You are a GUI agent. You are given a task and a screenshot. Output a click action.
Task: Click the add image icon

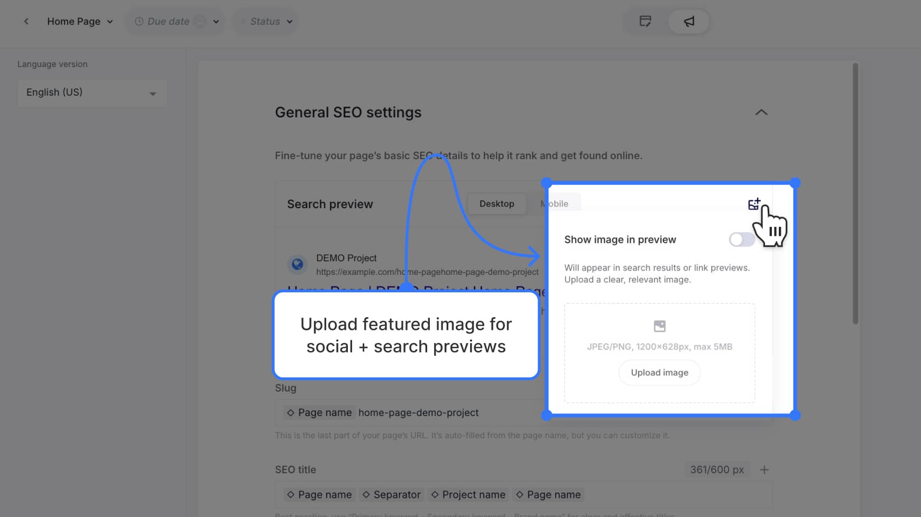coord(754,204)
